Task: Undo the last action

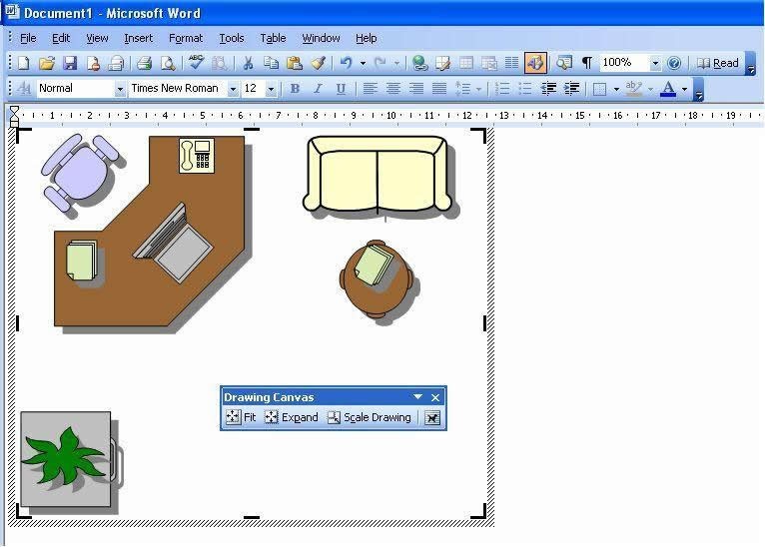Action: [346, 63]
